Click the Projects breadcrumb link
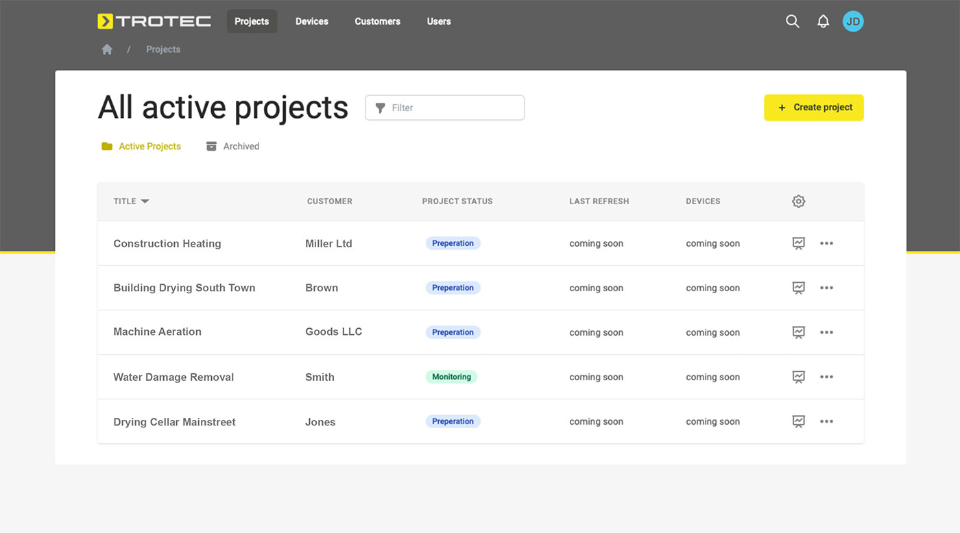Viewport: 960px width, 533px height. click(x=163, y=49)
